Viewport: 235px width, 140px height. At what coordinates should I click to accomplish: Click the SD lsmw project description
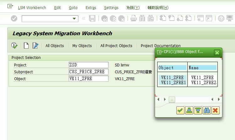coord(122,65)
